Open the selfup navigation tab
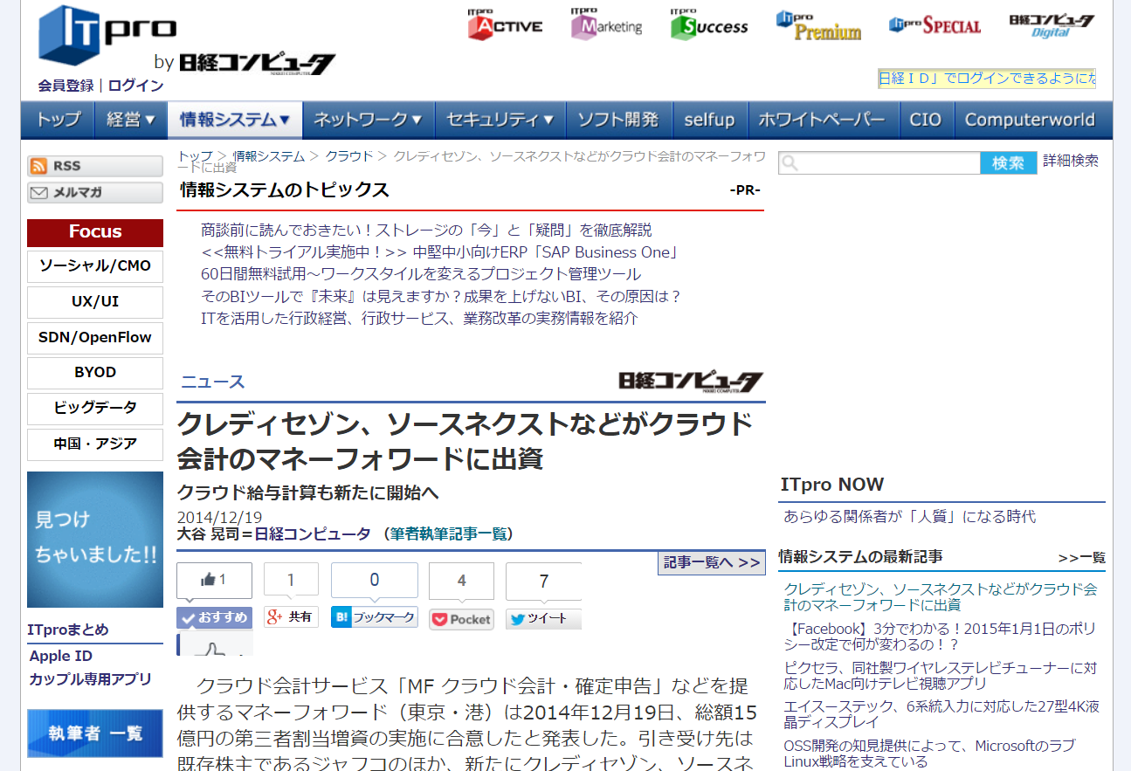1131x771 pixels. click(x=709, y=120)
